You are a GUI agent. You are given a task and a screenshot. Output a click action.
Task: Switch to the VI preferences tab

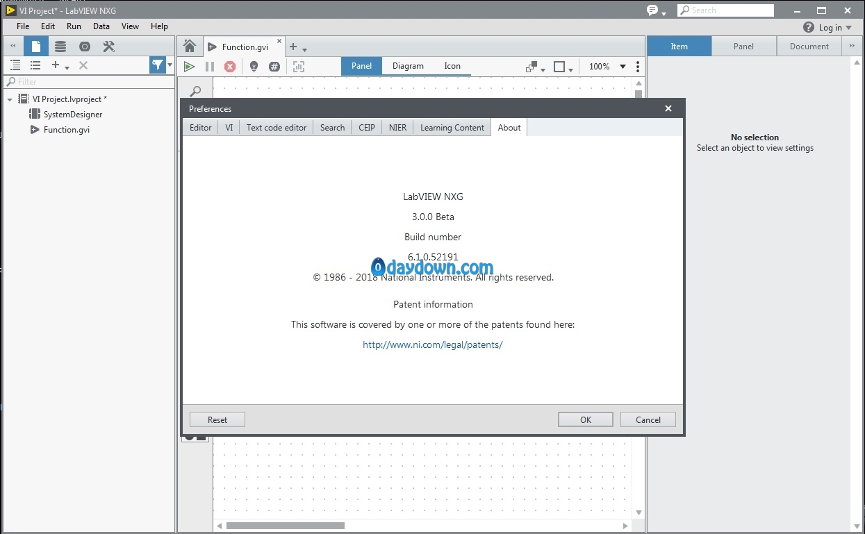(229, 128)
